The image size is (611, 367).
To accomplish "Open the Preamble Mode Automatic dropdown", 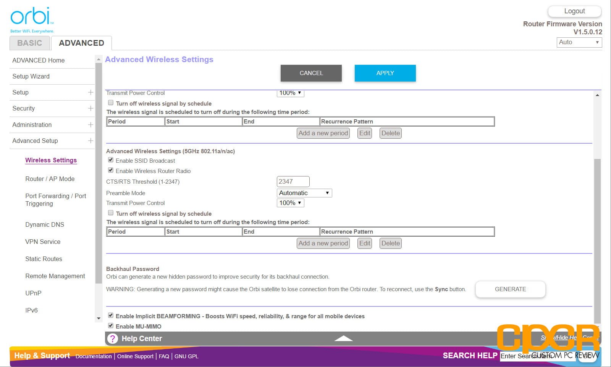I will tap(304, 193).
